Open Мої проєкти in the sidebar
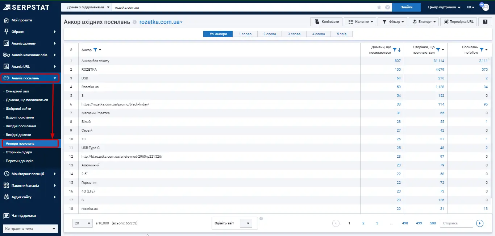495x236 pixels. click(x=30, y=20)
